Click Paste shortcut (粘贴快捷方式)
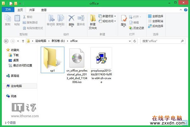 (33, 28)
